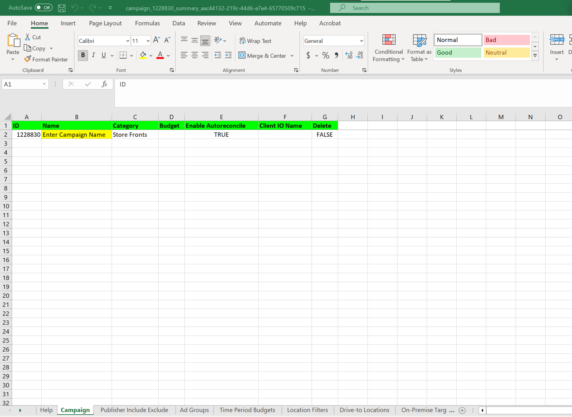This screenshot has height=417, width=572.
Task: Open the Formulas ribbon tab
Action: pyautogui.click(x=147, y=23)
